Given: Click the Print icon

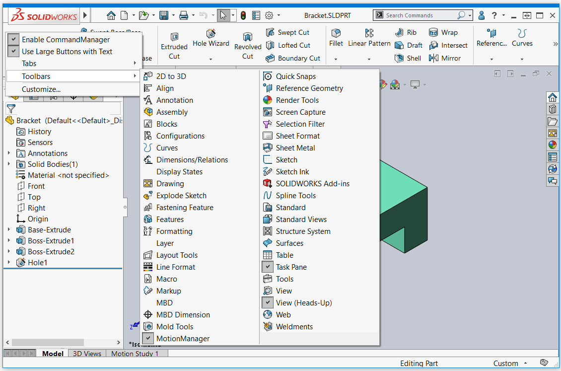Looking at the screenshot, I should click(184, 15).
